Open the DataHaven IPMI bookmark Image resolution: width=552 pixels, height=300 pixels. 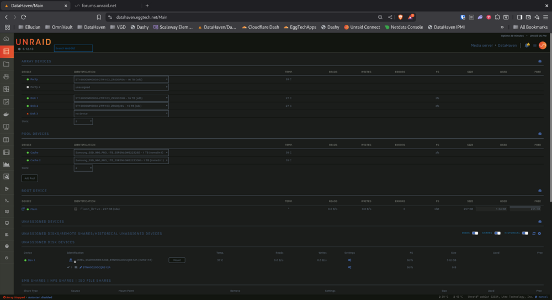[446, 27]
